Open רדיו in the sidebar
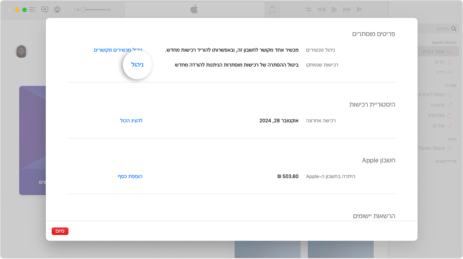This screenshot has height=259, width=463. 445,72
